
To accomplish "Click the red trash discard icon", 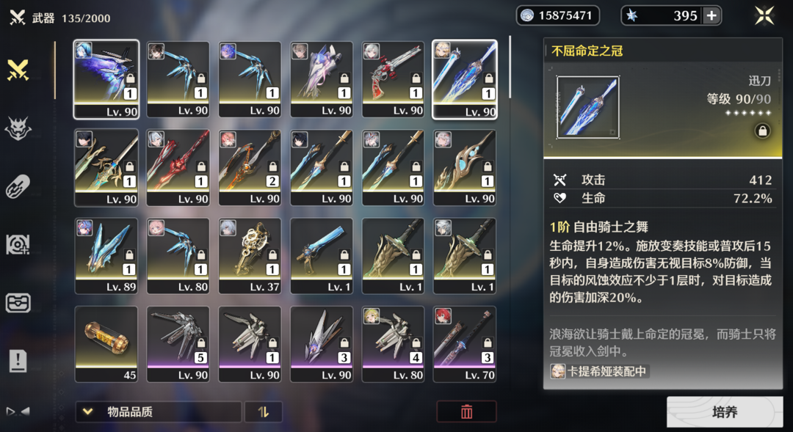I will click(x=466, y=411).
